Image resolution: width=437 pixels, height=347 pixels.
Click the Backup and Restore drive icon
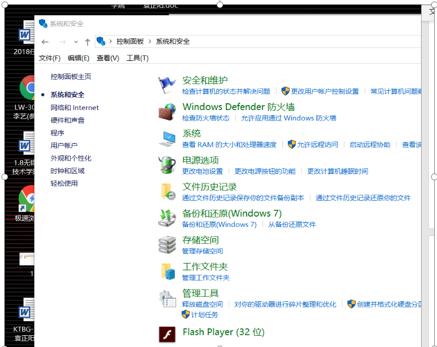click(x=167, y=218)
